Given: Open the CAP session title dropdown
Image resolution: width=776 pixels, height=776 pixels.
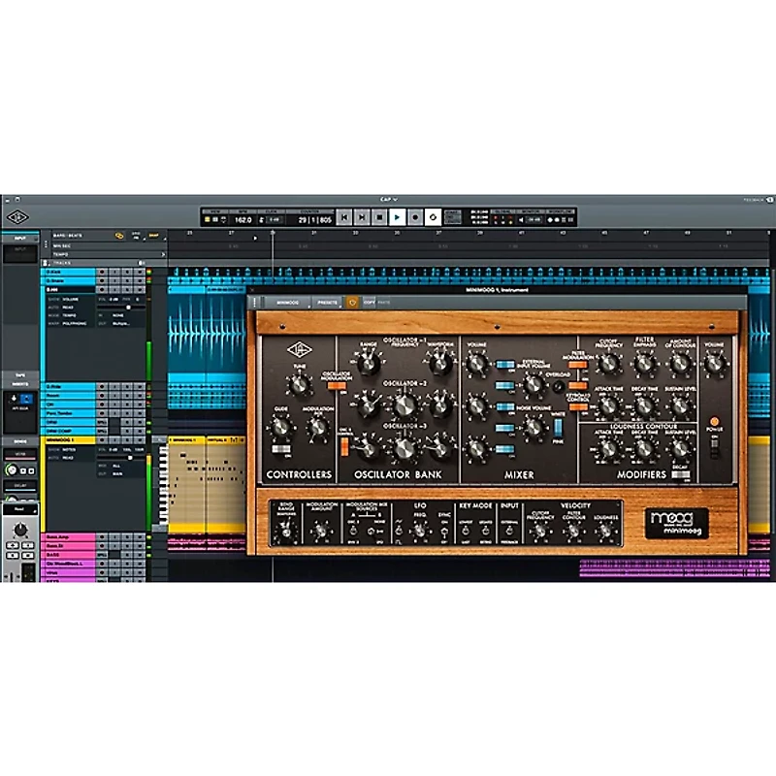Looking at the screenshot, I should pos(389,200).
